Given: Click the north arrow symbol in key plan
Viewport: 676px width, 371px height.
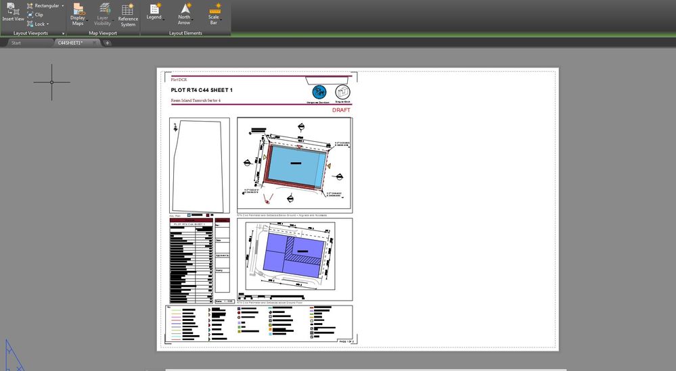Looking at the screenshot, I should (175, 128).
